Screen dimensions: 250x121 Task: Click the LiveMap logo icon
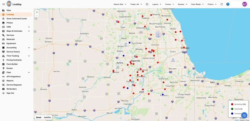click(x=9, y=4)
